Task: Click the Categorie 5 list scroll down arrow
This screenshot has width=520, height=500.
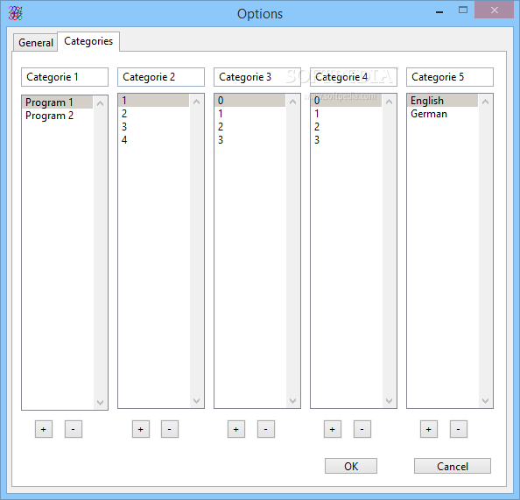Action: pos(485,401)
